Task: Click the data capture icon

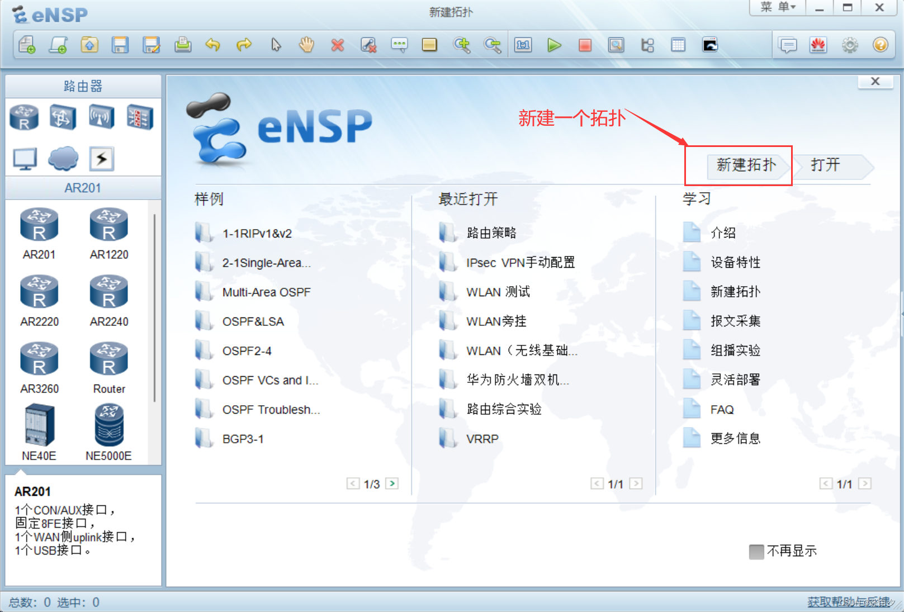Action: pyautogui.click(x=616, y=45)
